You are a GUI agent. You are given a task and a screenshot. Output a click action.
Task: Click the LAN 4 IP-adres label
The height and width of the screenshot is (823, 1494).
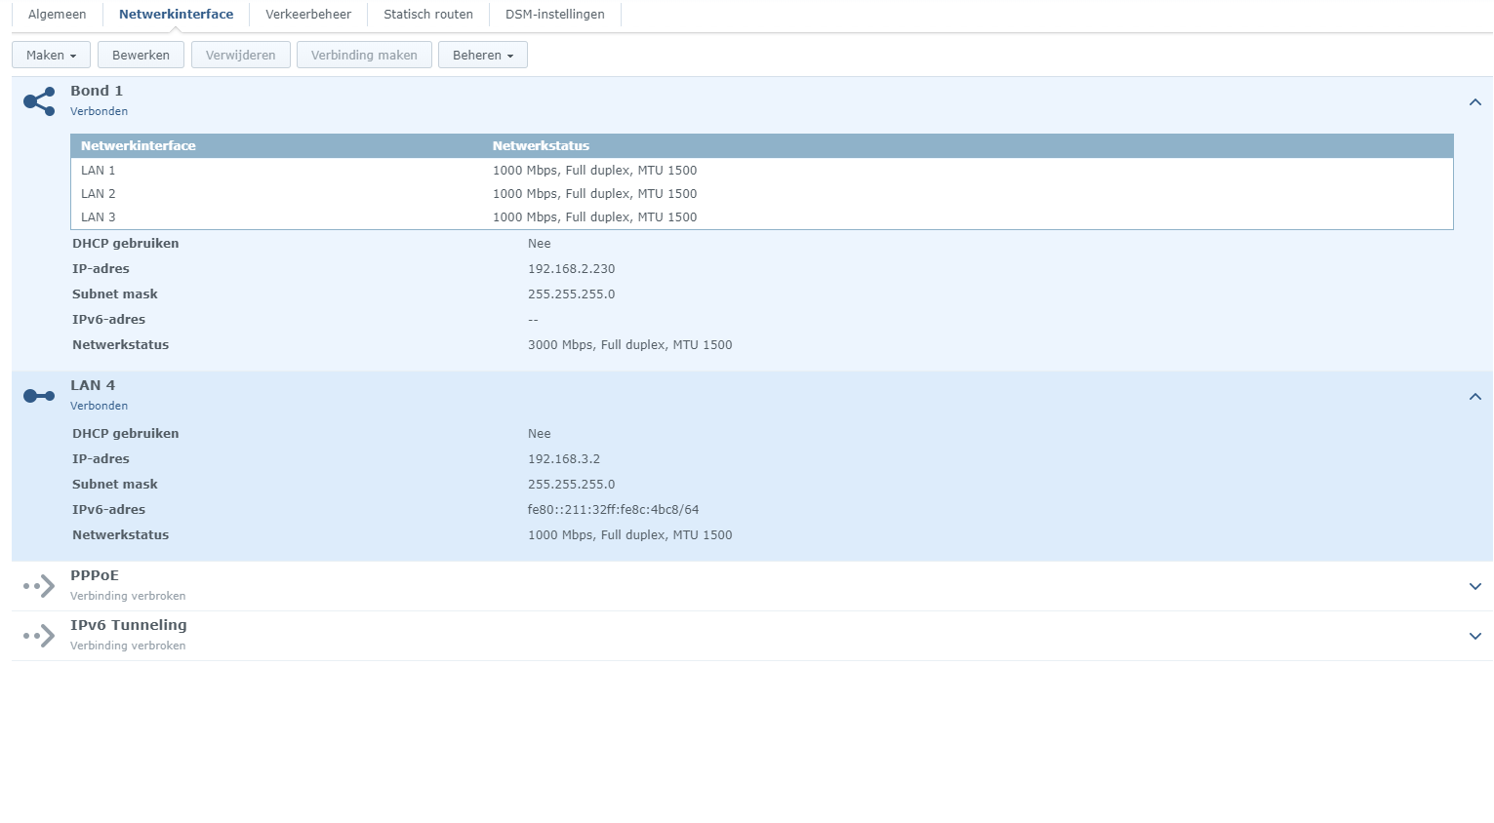[101, 459]
